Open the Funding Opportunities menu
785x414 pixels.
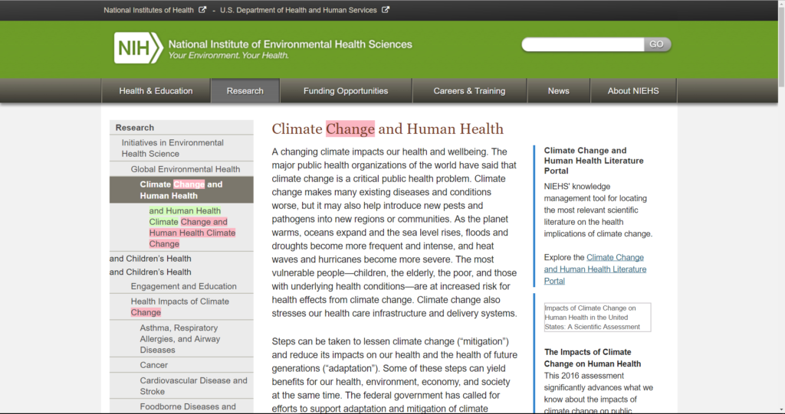[x=346, y=91]
